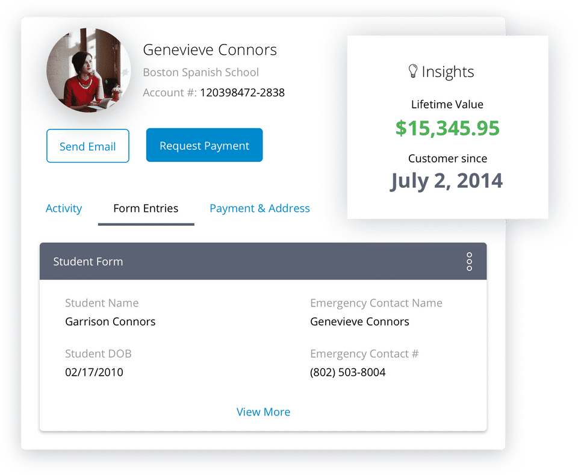Click the student name Garrison Connors

coord(110,321)
